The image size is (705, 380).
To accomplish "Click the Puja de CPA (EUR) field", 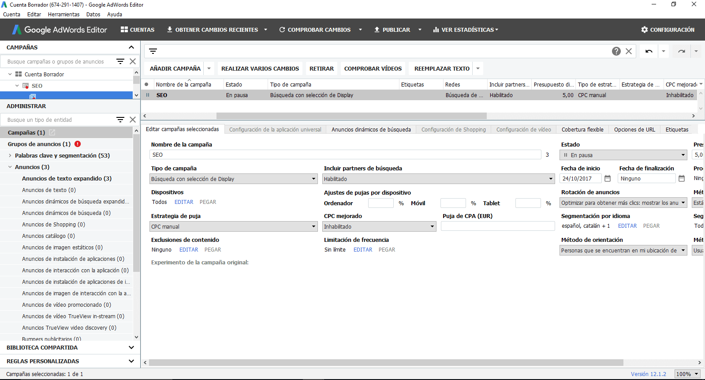I will coord(498,226).
